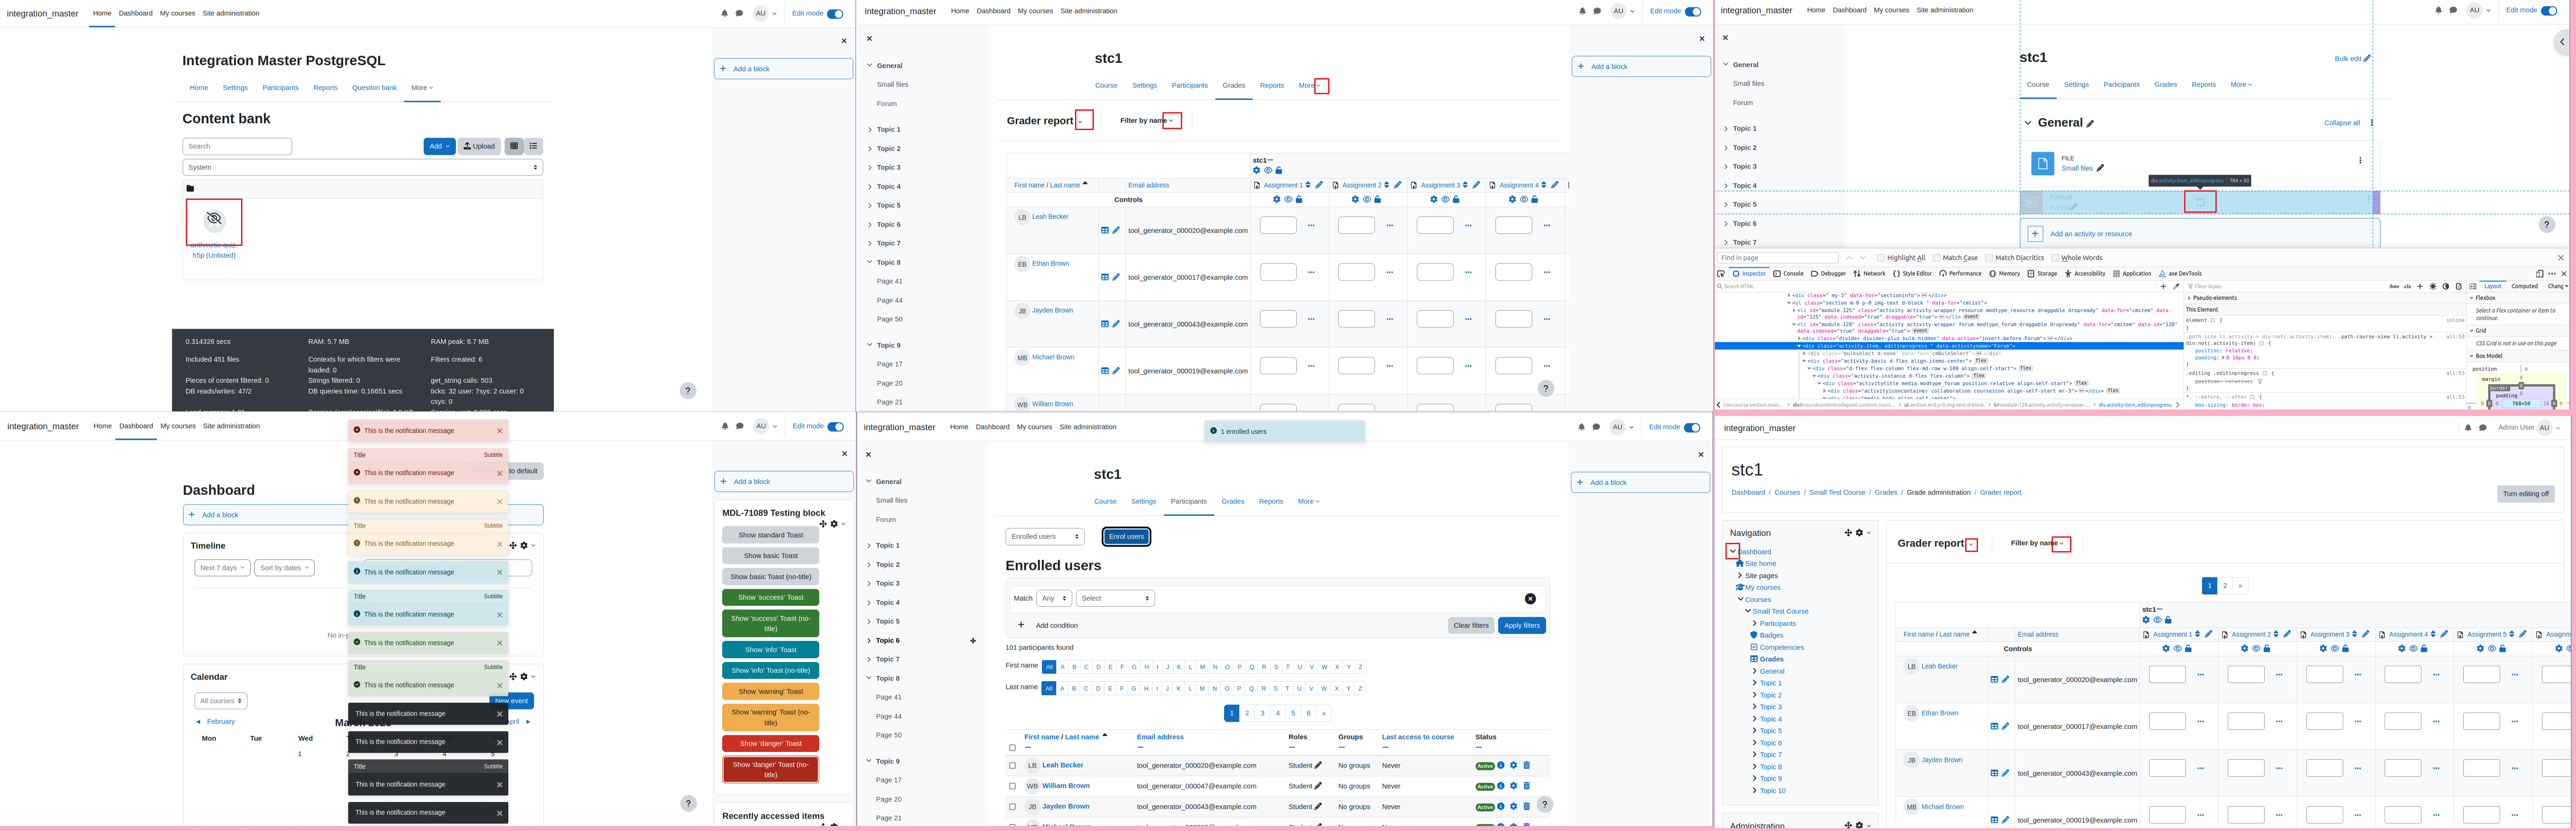
Task: Click plus icon for Add an activity
Action: [x=2035, y=233]
